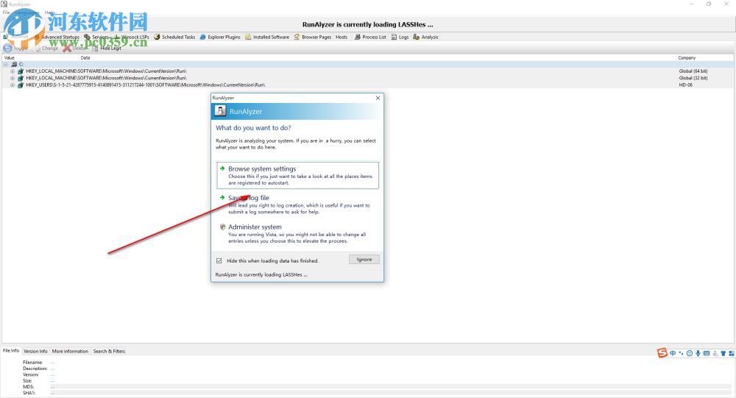Click the RunAlyzer logo in dialog header

(x=220, y=111)
